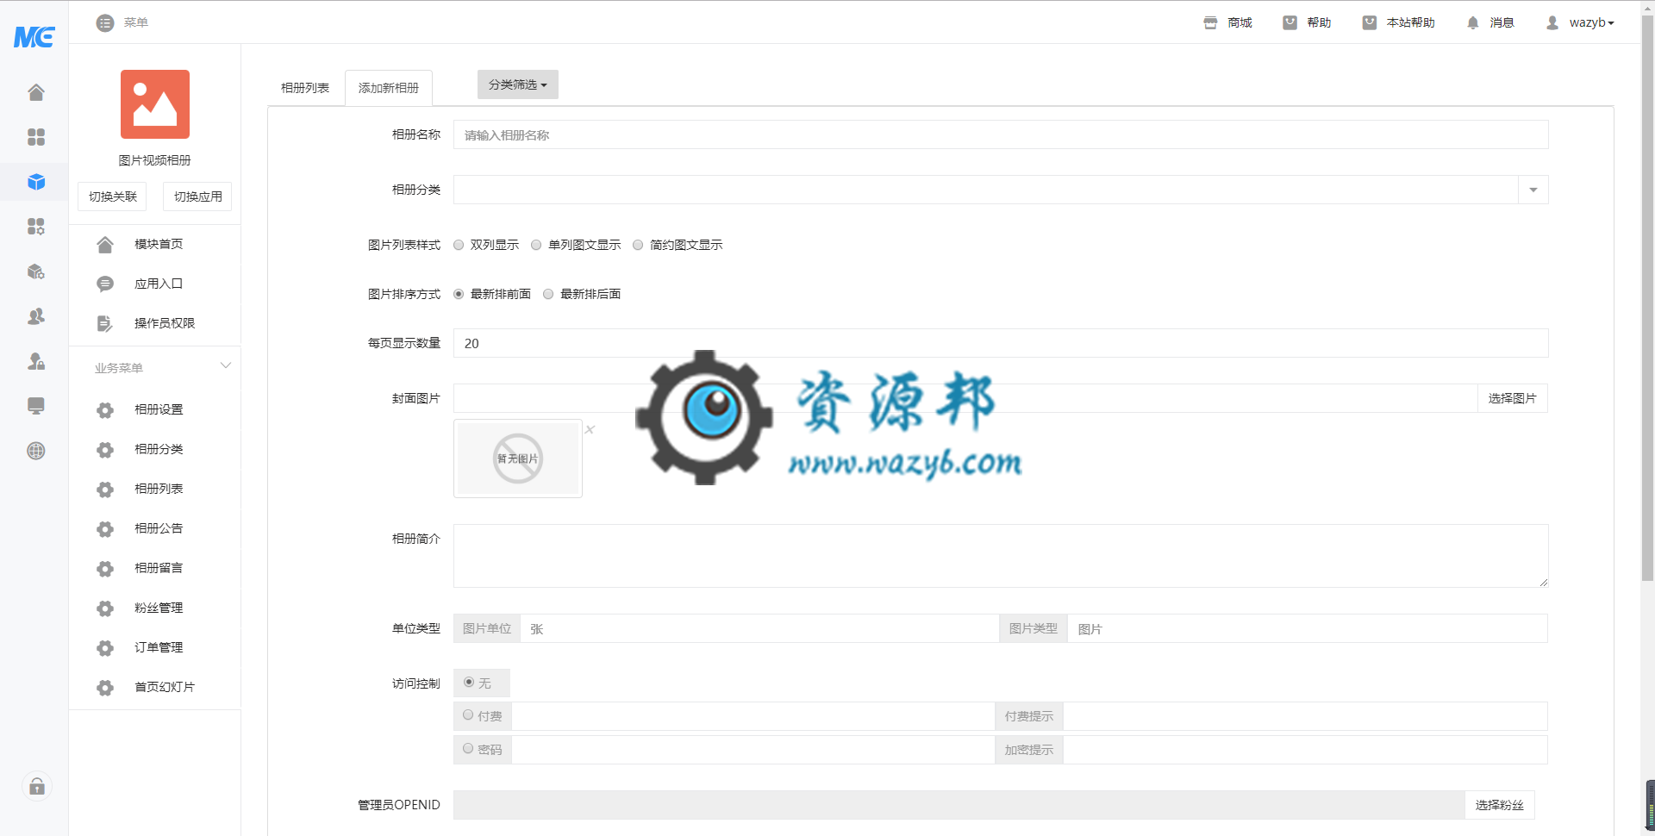
Task: Focus the 每页显示数量 field
Action: 1001,343
